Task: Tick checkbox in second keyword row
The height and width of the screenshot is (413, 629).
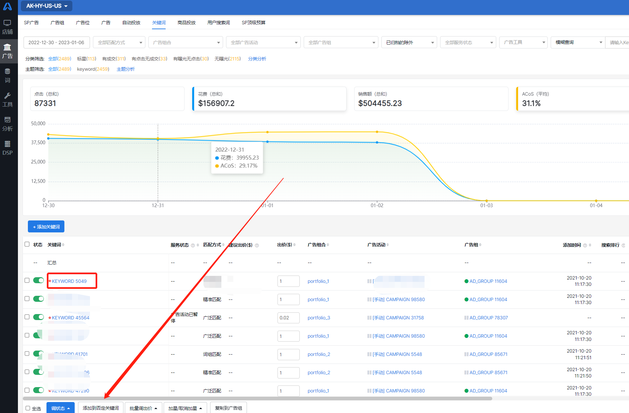Action: [x=27, y=299]
